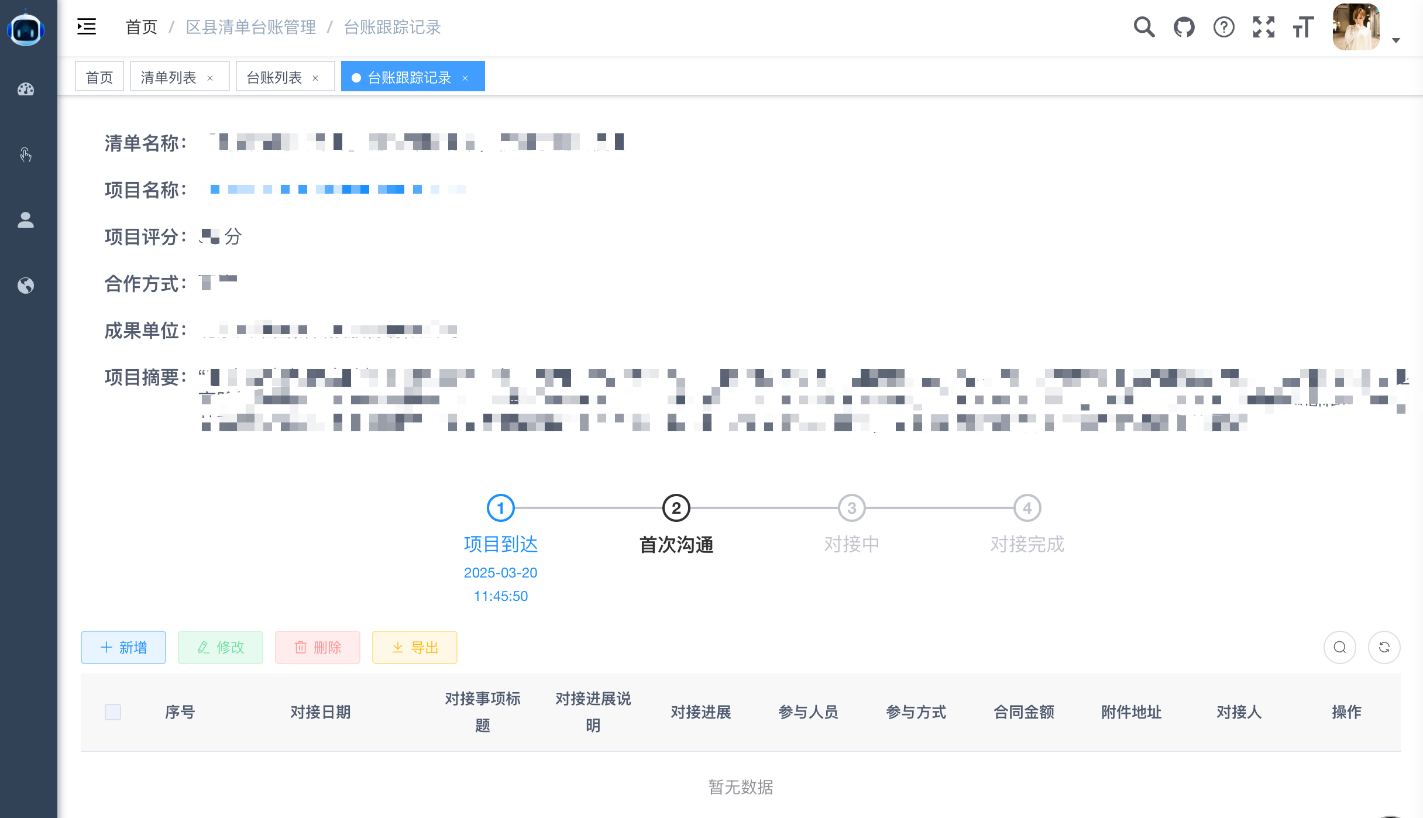Select the pointing-hand icon in the sidebar

point(26,154)
